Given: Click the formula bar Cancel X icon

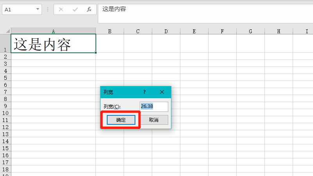Looking at the screenshot, I should (x=61, y=9).
